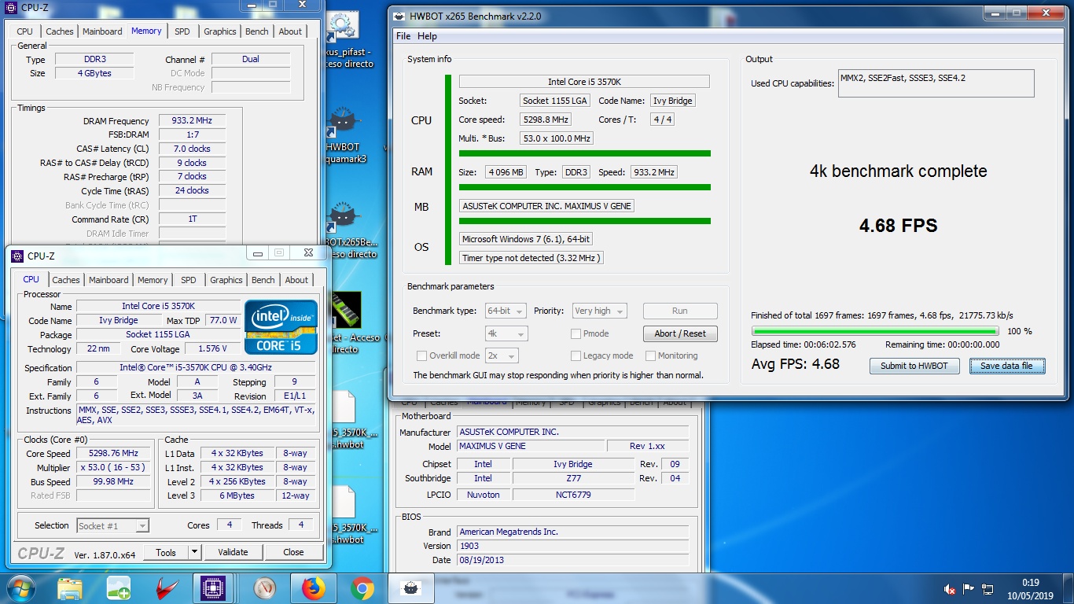The width and height of the screenshot is (1074, 604).
Task: Open Windows Explorer from the taskbar
Action: coord(70,588)
